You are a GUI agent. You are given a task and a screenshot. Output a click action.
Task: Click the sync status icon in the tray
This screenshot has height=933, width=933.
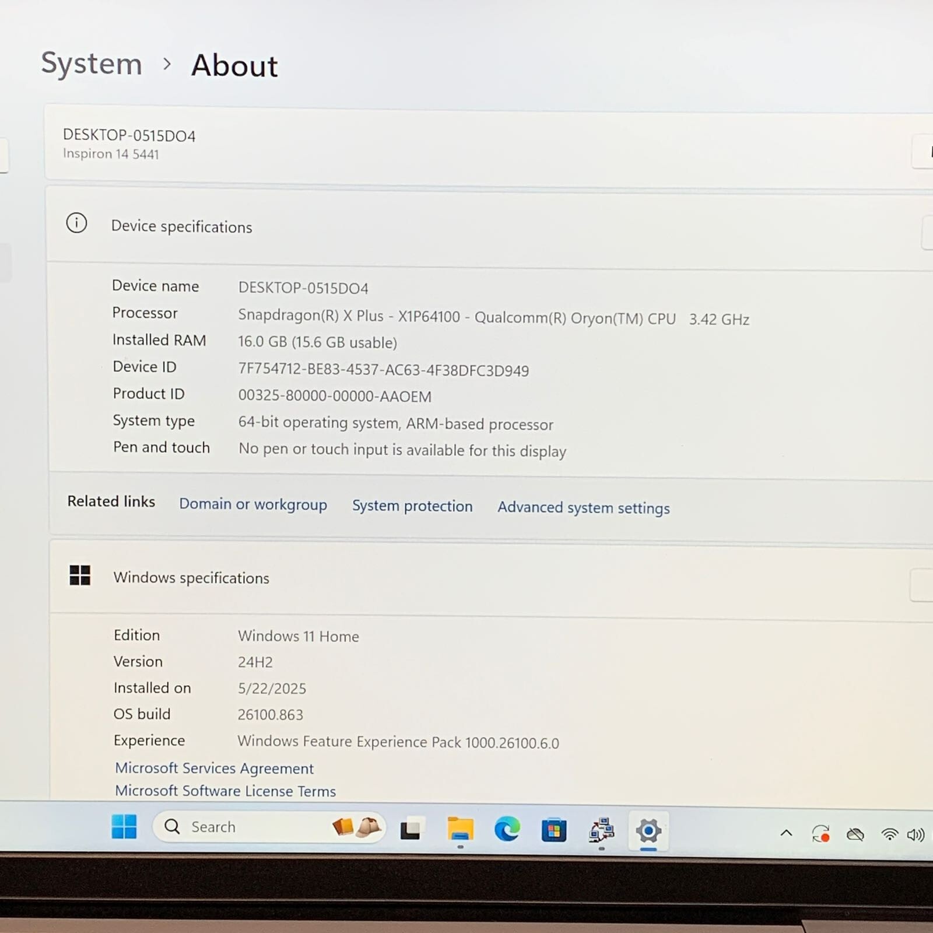[x=821, y=834]
